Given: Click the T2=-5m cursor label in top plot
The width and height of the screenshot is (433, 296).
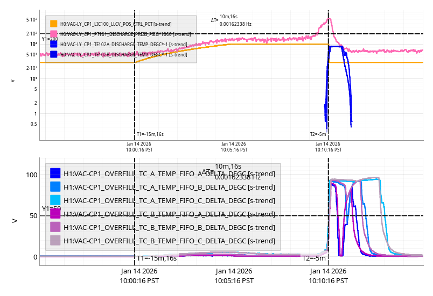Looking at the screenshot, I should (x=318, y=134).
